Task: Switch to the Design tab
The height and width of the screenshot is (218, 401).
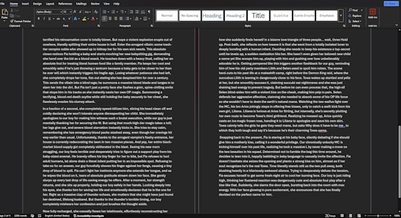Action: tap(37, 4)
